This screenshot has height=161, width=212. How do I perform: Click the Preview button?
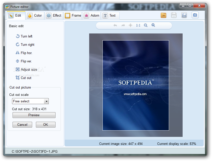point(34,115)
